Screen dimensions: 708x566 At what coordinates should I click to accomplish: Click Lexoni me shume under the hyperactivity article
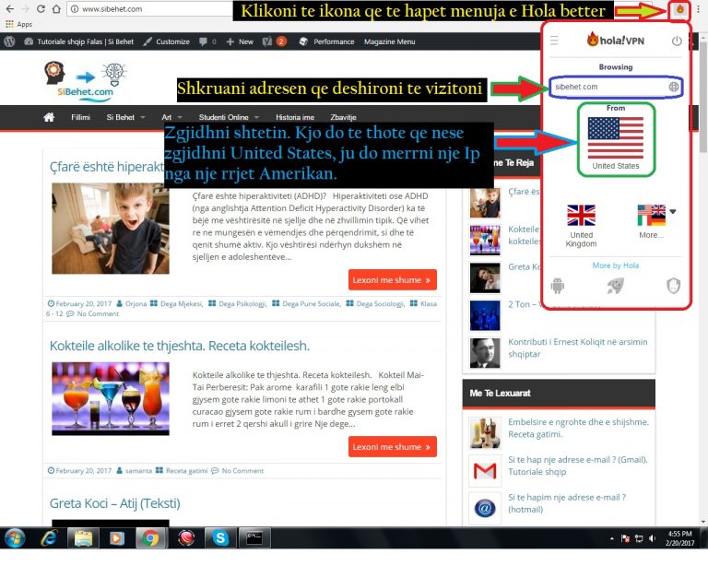click(392, 280)
